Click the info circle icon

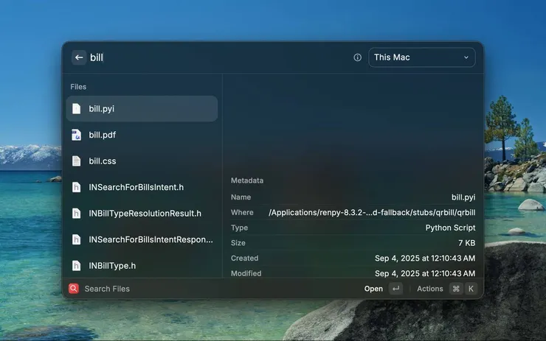(357, 57)
